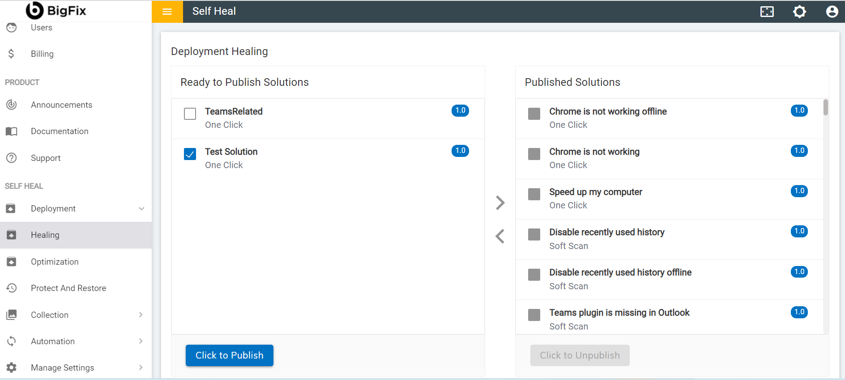Uncheck the Test Solution checkbox
Viewport: 845px width, 380px height.
coord(190,154)
